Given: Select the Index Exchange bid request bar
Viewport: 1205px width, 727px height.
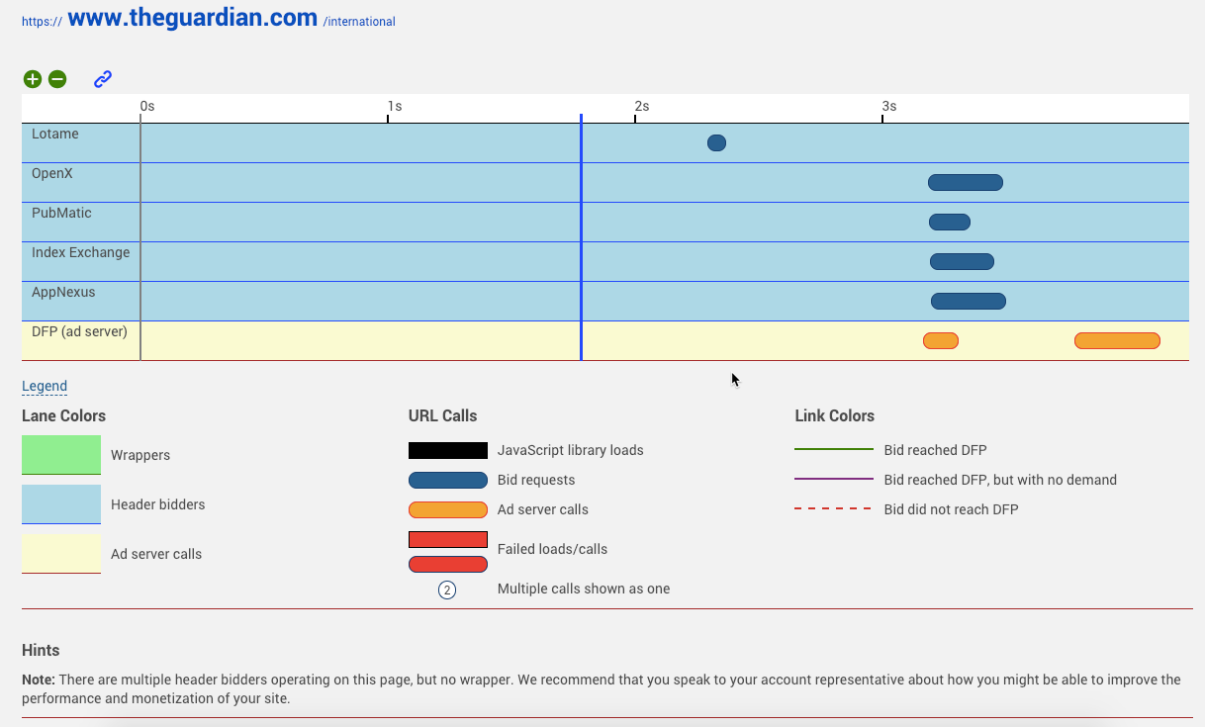Looking at the screenshot, I should pos(962,261).
